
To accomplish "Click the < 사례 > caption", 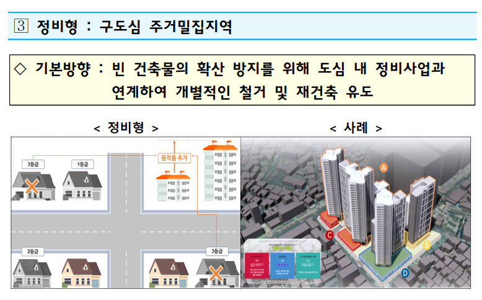I will pos(356,127).
